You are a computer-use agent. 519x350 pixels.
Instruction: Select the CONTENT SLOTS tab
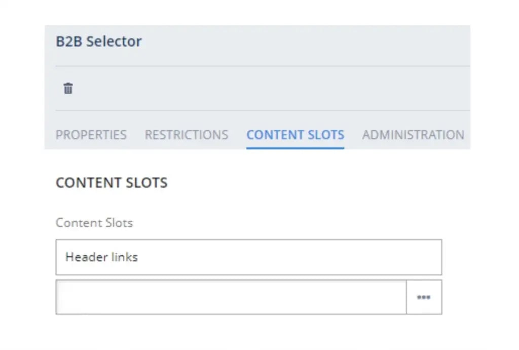(295, 135)
